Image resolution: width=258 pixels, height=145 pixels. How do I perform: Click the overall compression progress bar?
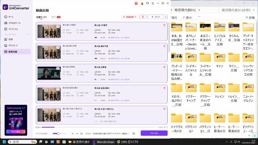click(x=98, y=127)
